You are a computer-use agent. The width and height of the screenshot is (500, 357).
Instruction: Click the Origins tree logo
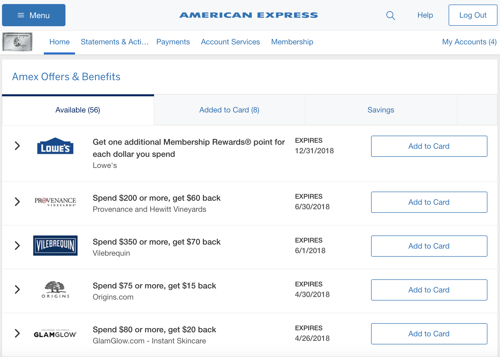pos(55,289)
